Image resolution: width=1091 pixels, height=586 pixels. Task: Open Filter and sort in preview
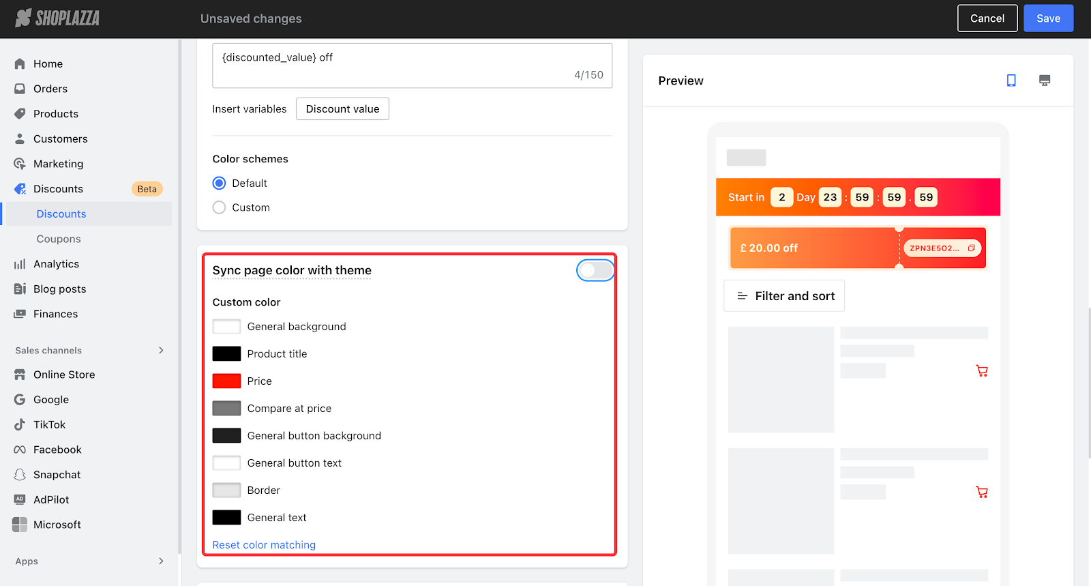point(784,296)
